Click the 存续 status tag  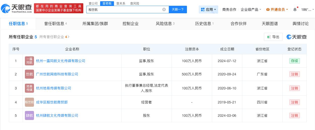[x=294, y=61]
